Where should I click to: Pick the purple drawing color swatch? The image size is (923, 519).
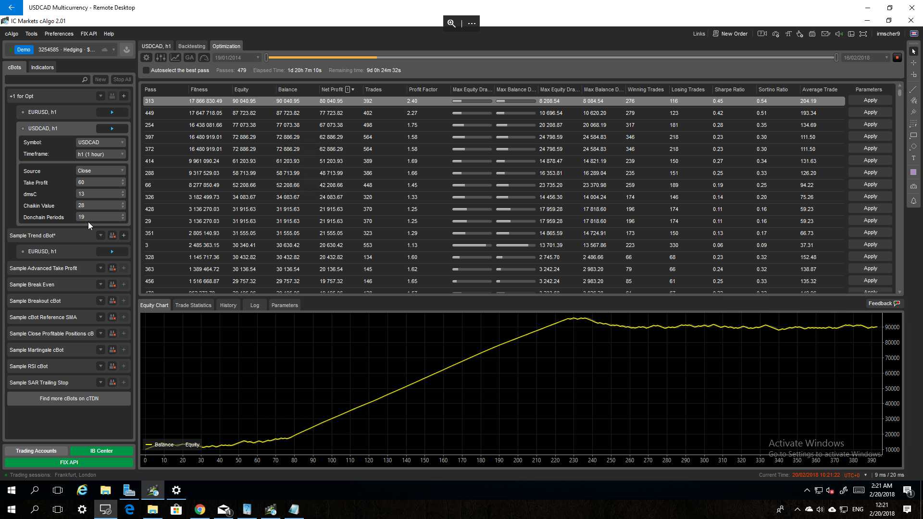[x=913, y=172]
